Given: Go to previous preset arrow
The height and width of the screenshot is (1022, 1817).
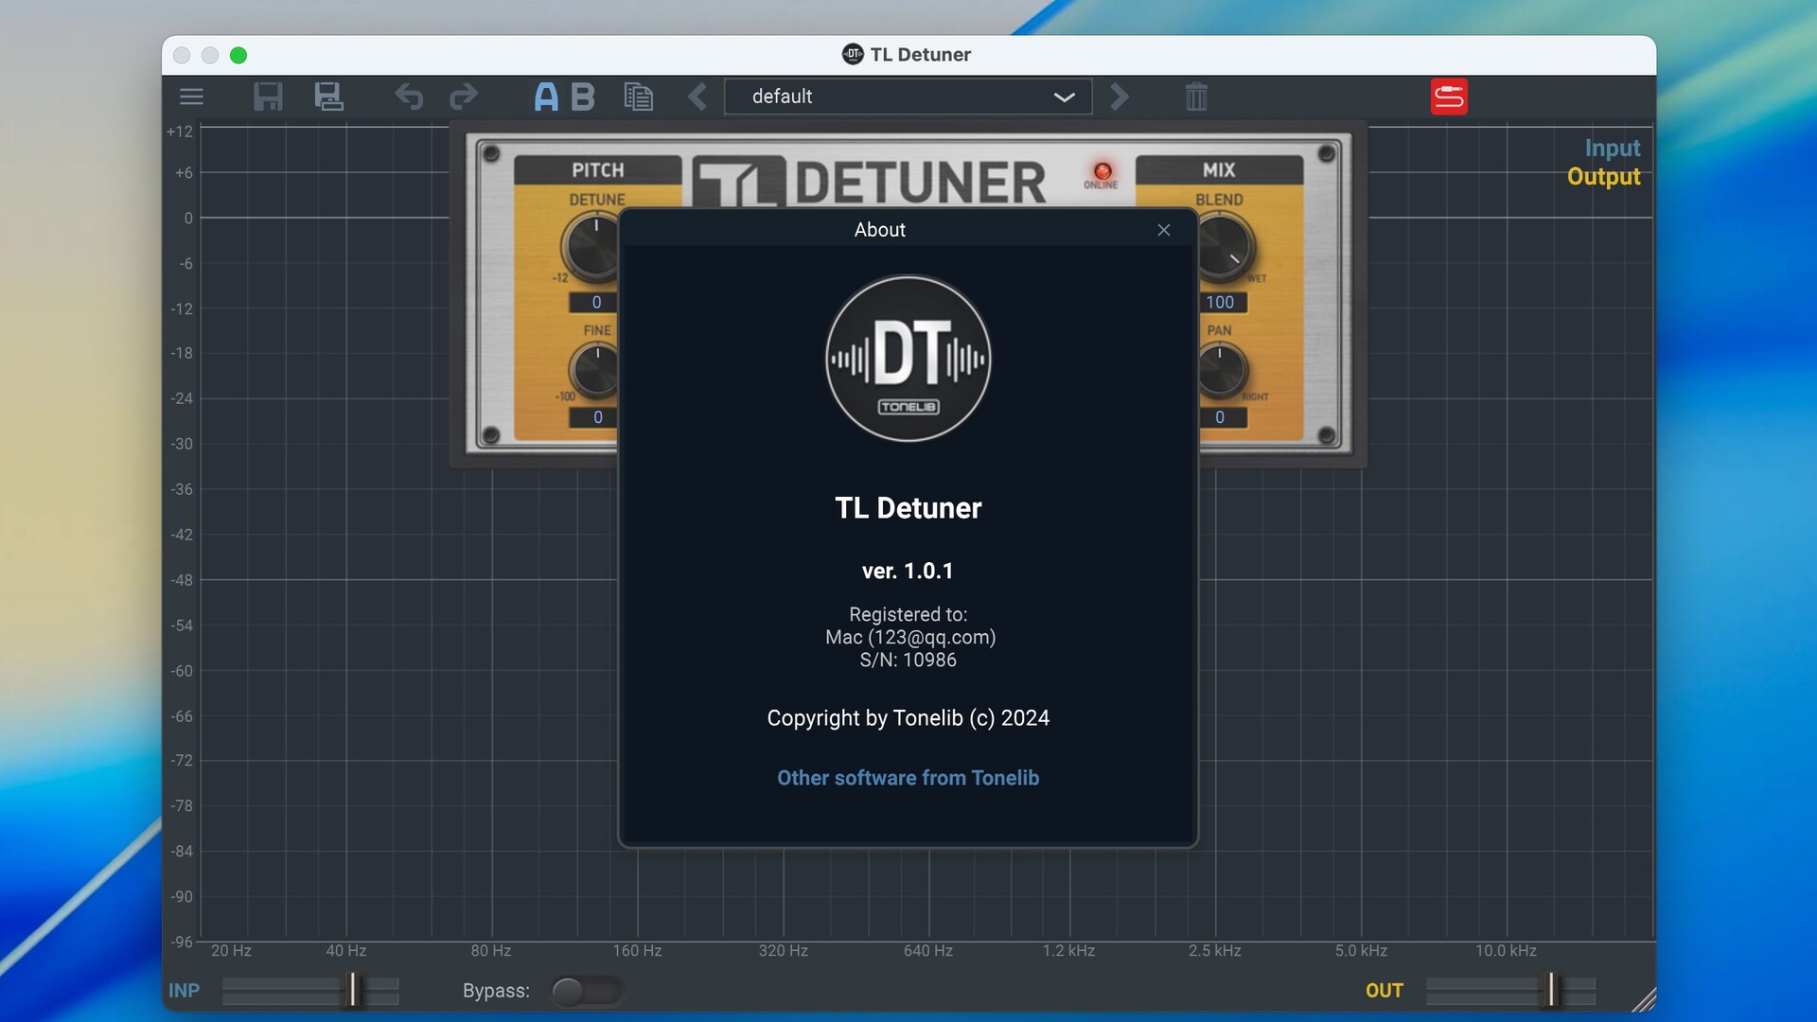Looking at the screenshot, I should coord(697,97).
